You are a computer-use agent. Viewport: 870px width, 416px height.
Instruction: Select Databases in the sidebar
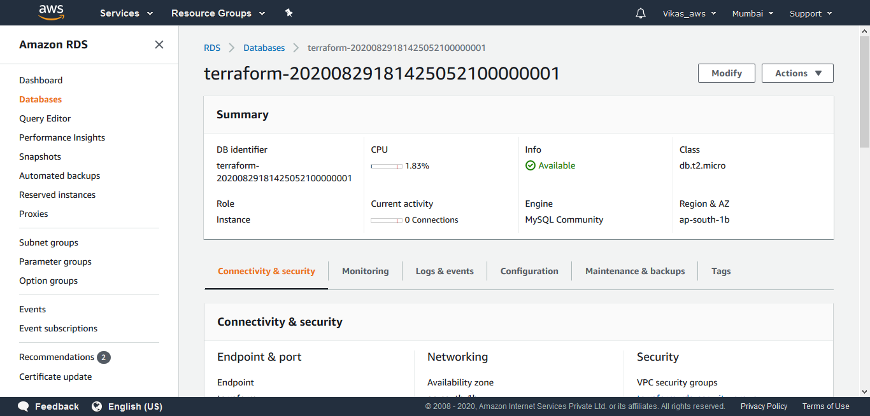point(40,99)
